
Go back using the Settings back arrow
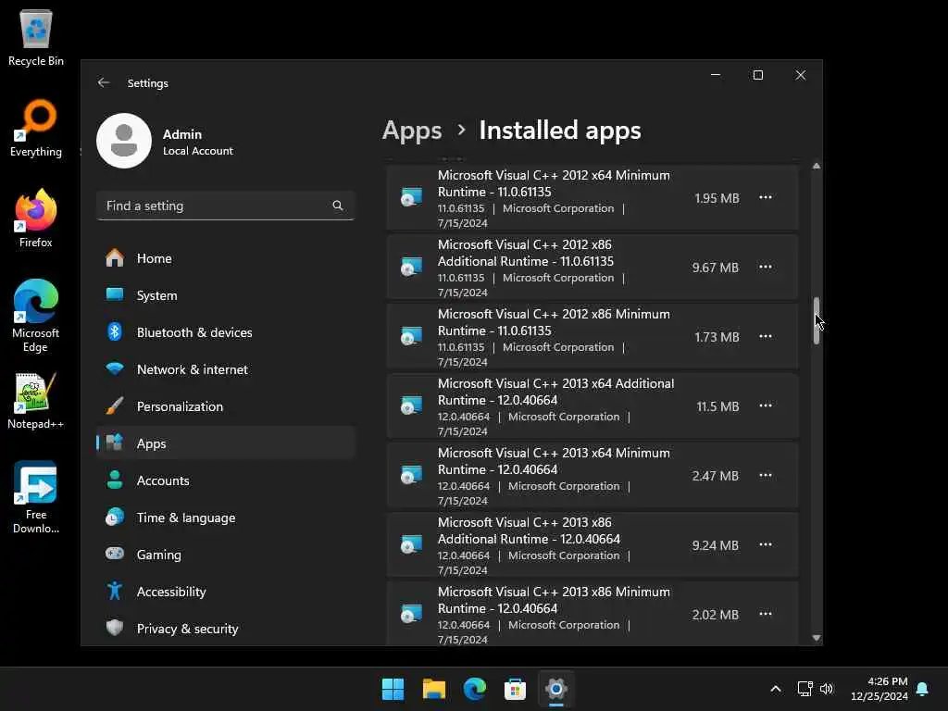click(x=104, y=82)
